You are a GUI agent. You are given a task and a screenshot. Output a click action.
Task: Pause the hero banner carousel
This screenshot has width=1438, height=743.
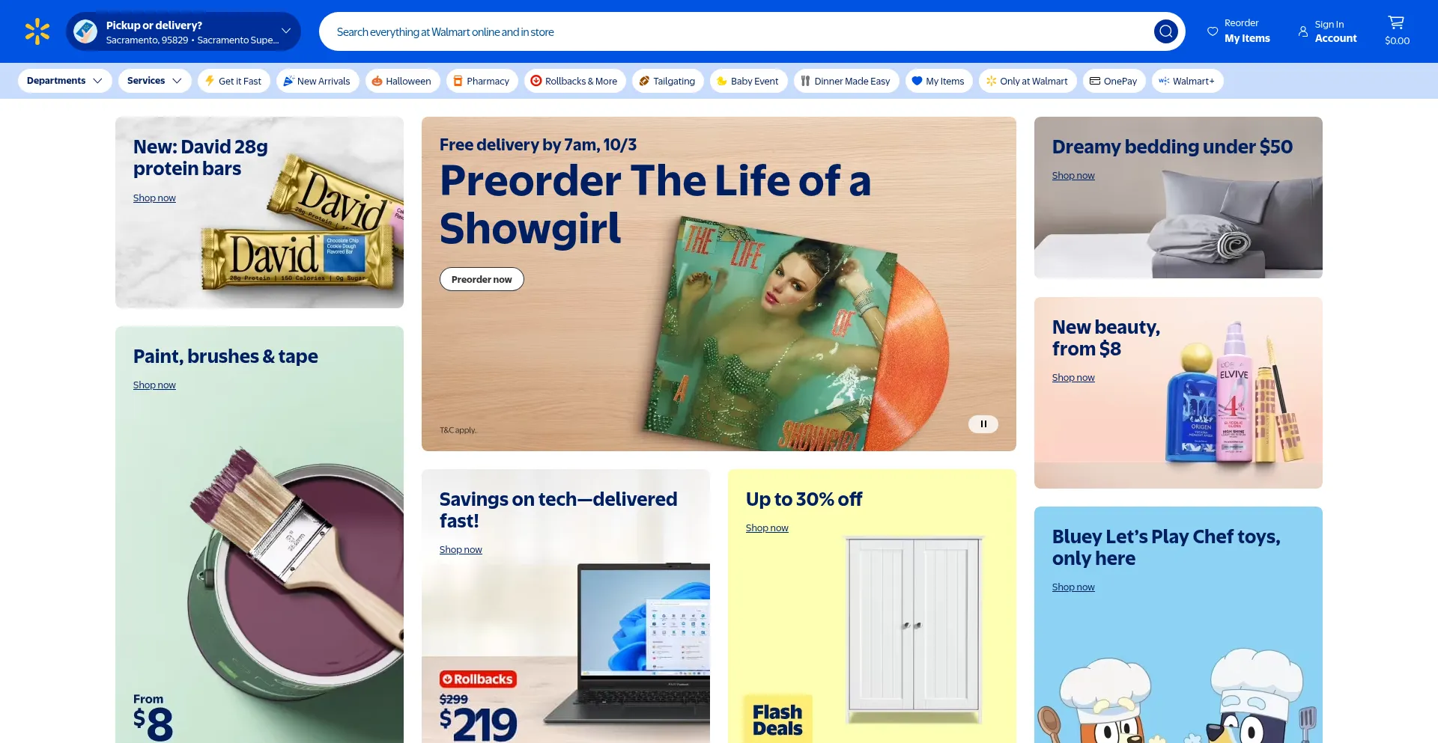tap(983, 424)
